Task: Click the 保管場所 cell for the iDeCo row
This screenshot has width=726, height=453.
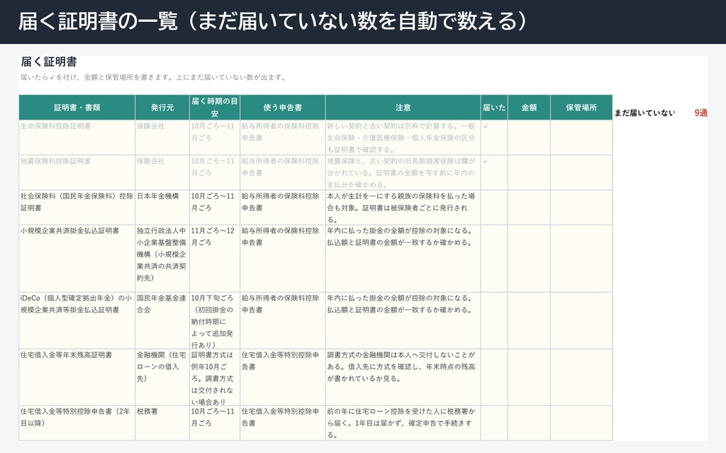Action: pos(581,320)
